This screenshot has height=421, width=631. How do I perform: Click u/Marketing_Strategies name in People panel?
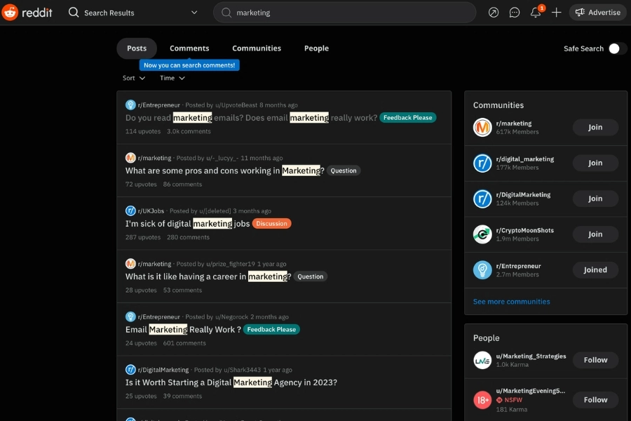(x=531, y=356)
